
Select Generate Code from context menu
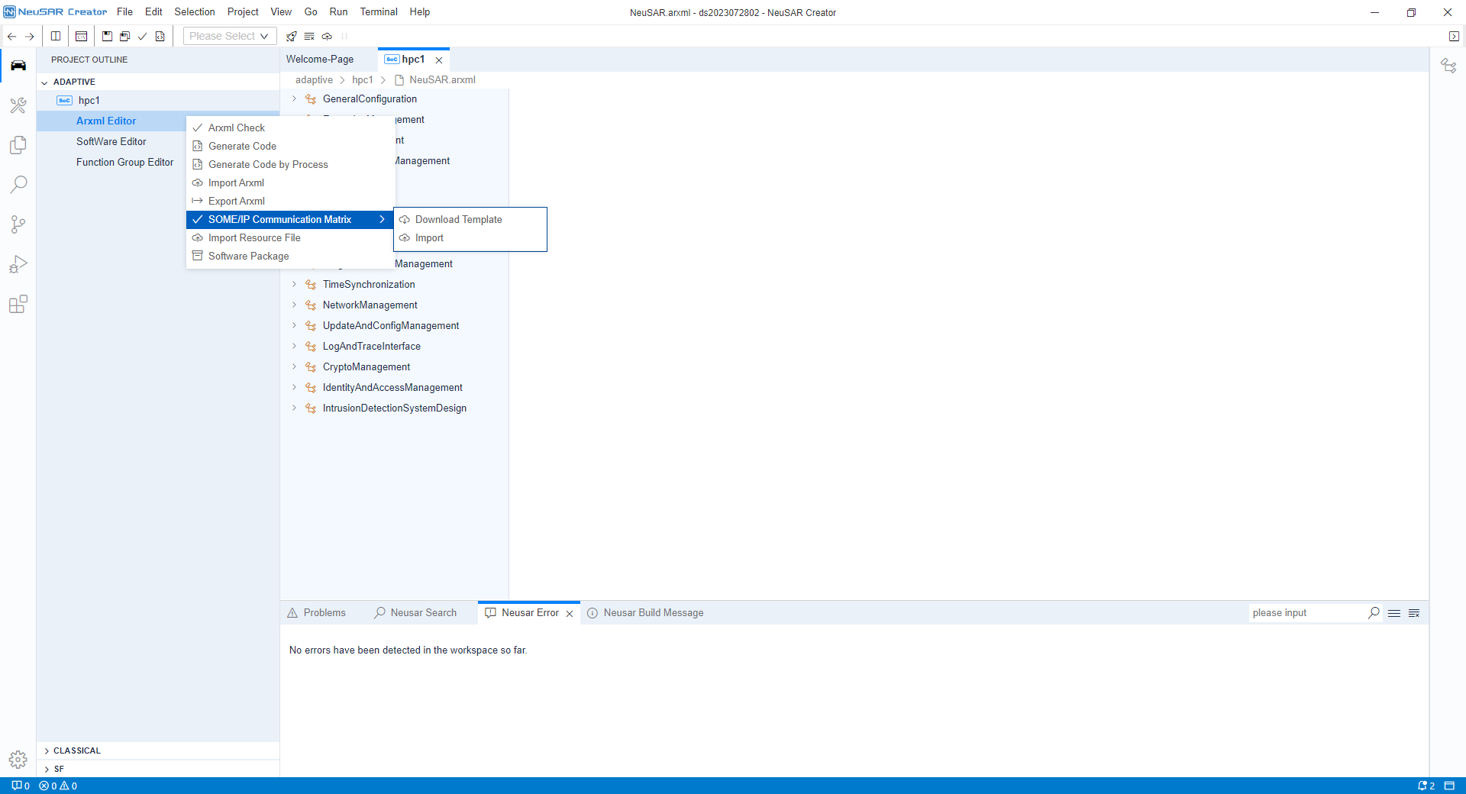(x=242, y=147)
